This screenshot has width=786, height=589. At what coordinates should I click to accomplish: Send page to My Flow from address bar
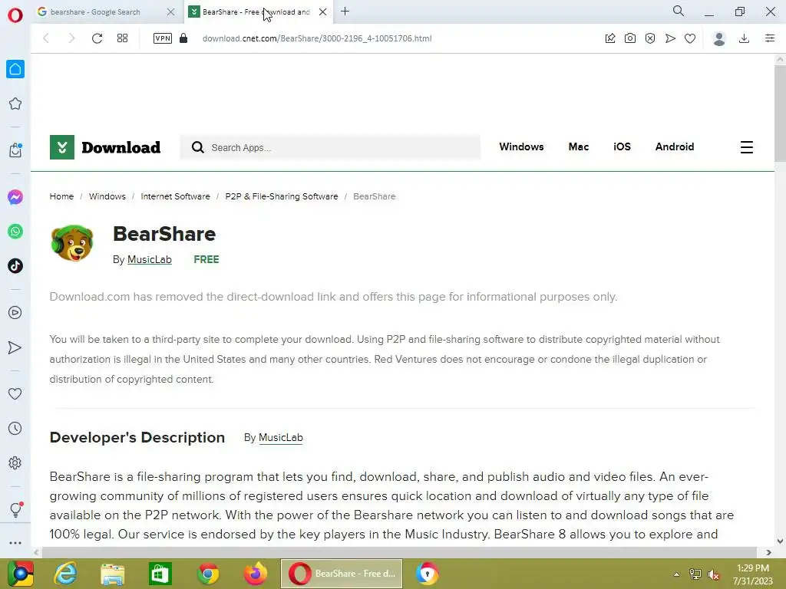coord(670,38)
